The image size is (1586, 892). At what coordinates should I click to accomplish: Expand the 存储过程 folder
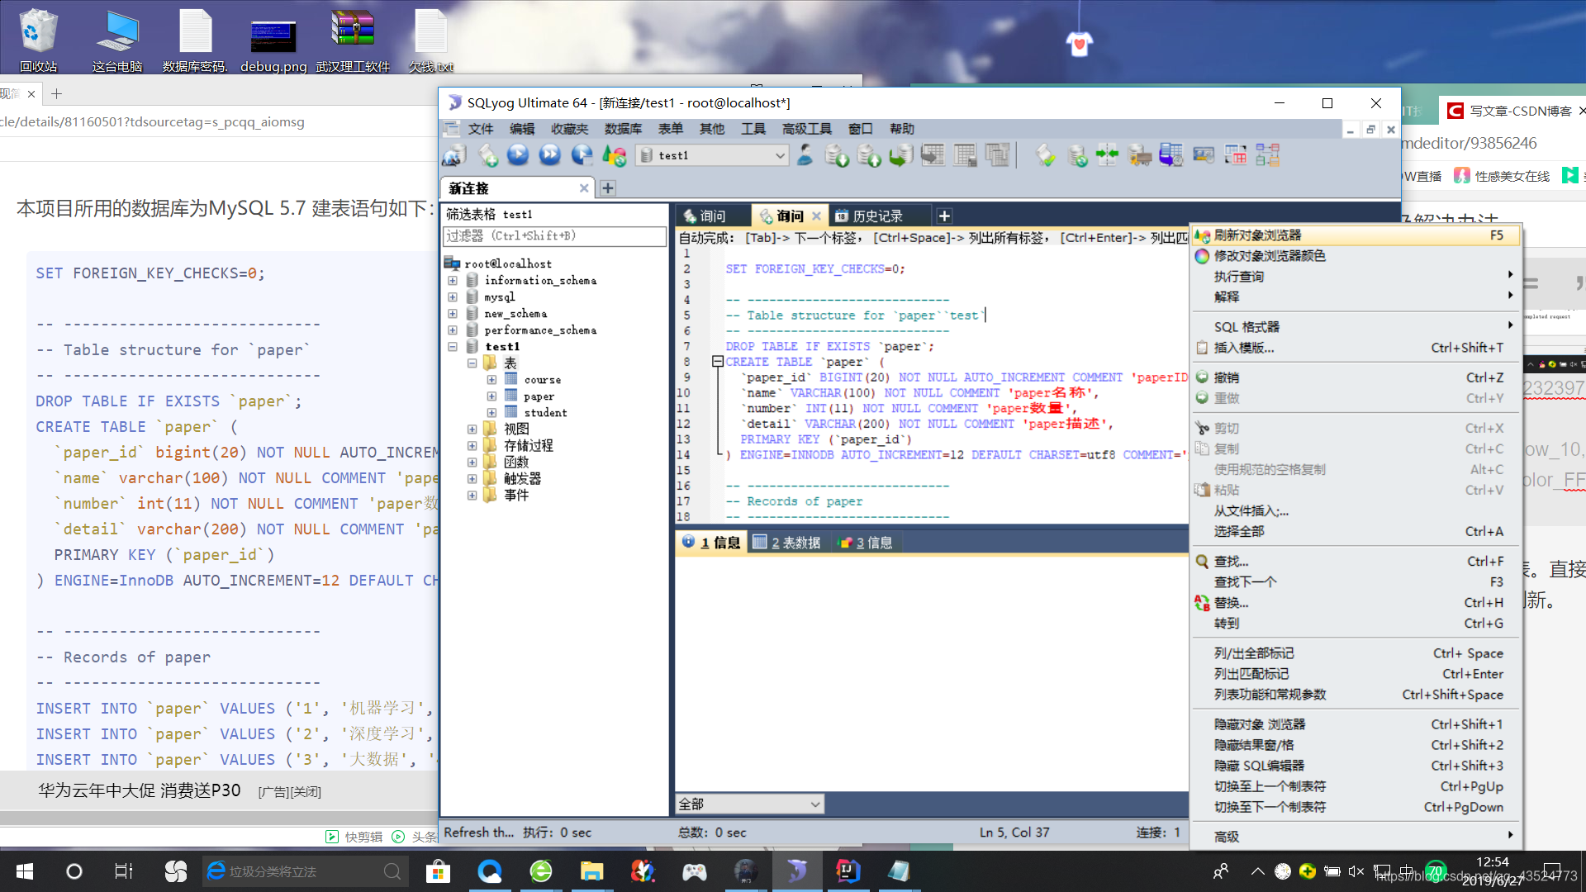(x=472, y=446)
